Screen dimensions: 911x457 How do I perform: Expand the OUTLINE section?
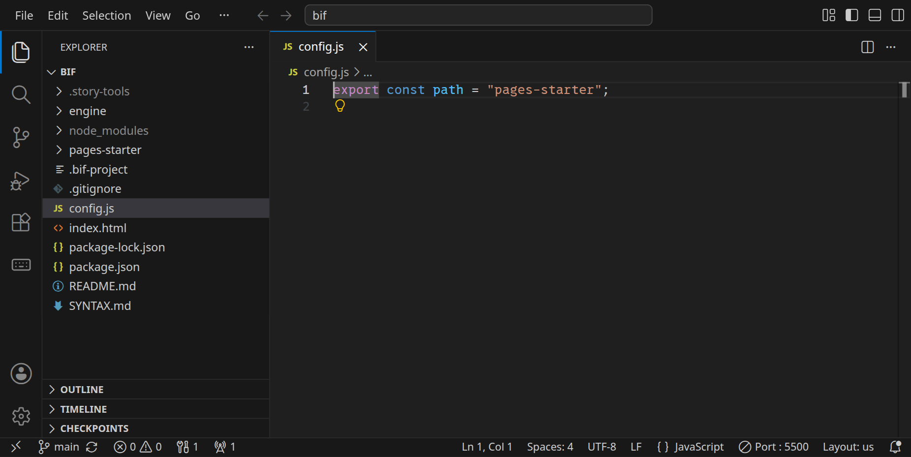click(156, 390)
